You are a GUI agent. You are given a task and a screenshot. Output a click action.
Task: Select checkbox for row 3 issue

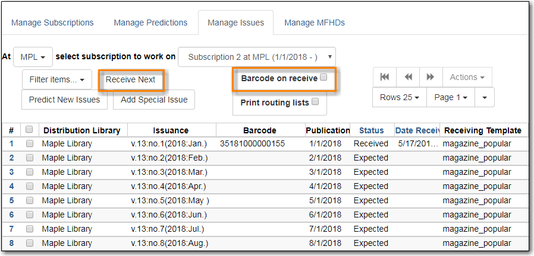29,172
